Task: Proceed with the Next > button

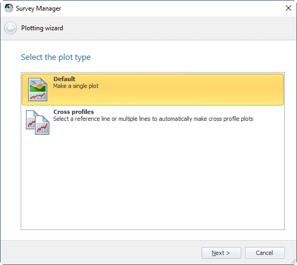Action: (x=221, y=253)
